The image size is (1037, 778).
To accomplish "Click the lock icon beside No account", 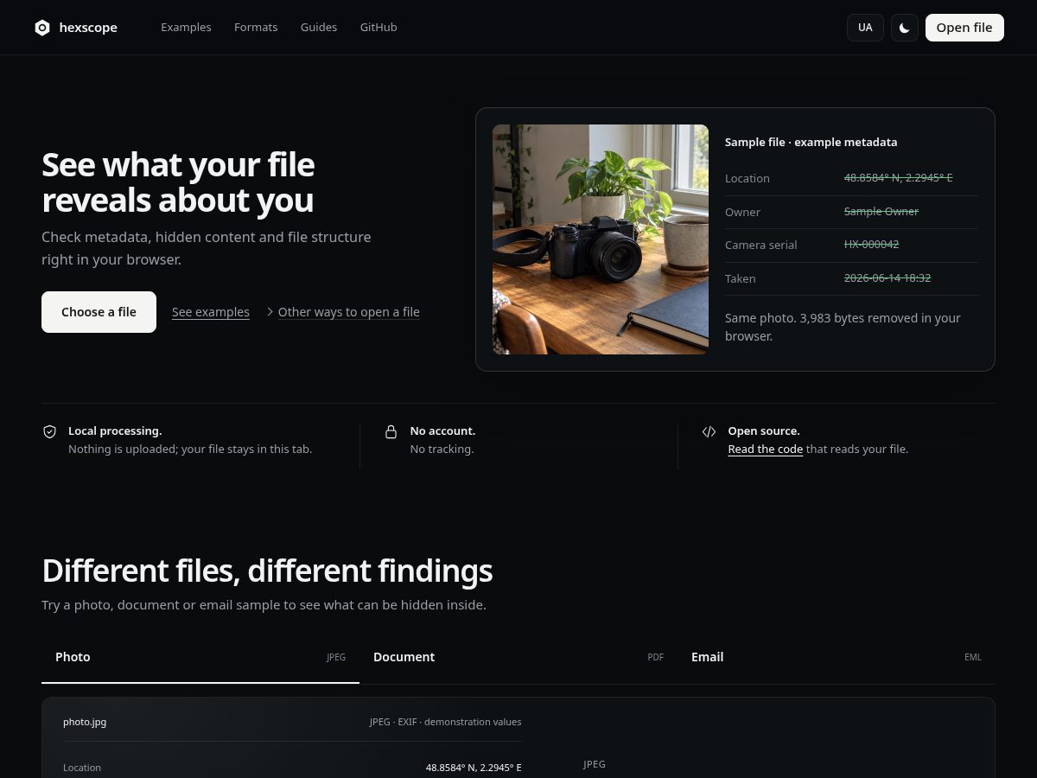I will click(x=391, y=431).
